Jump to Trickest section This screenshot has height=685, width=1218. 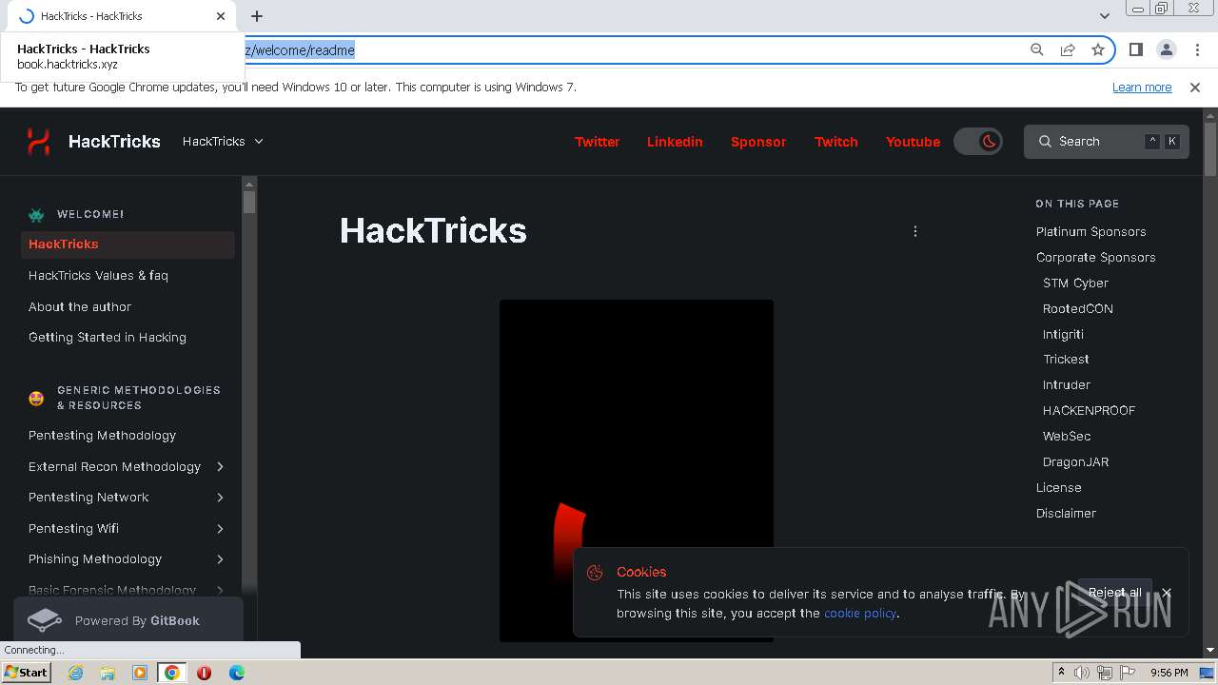pos(1066,360)
